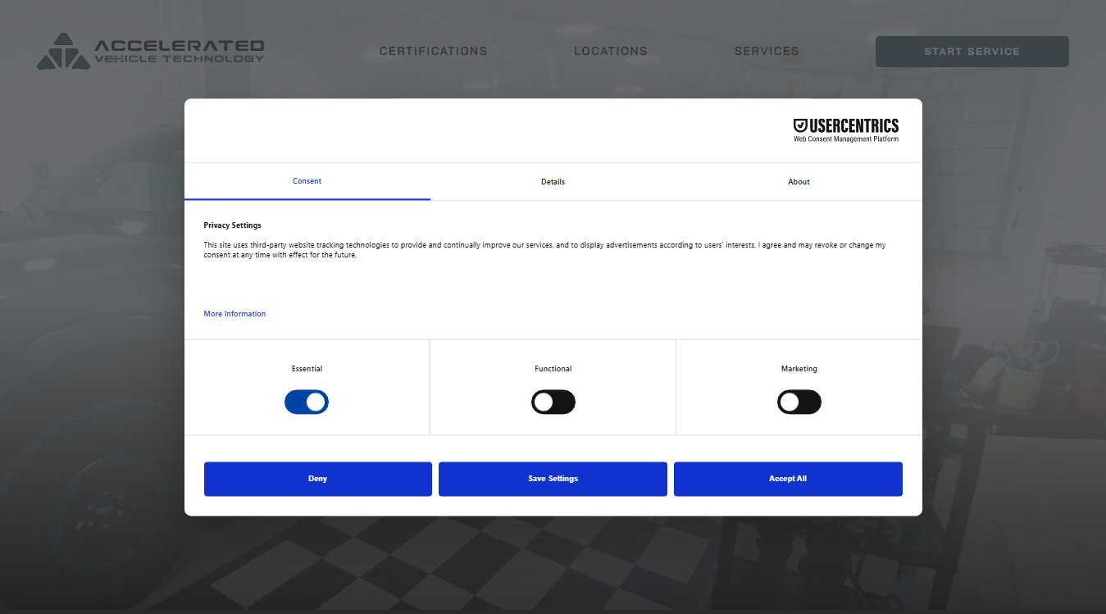Open Certifications in the site navigation

click(x=434, y=51)
